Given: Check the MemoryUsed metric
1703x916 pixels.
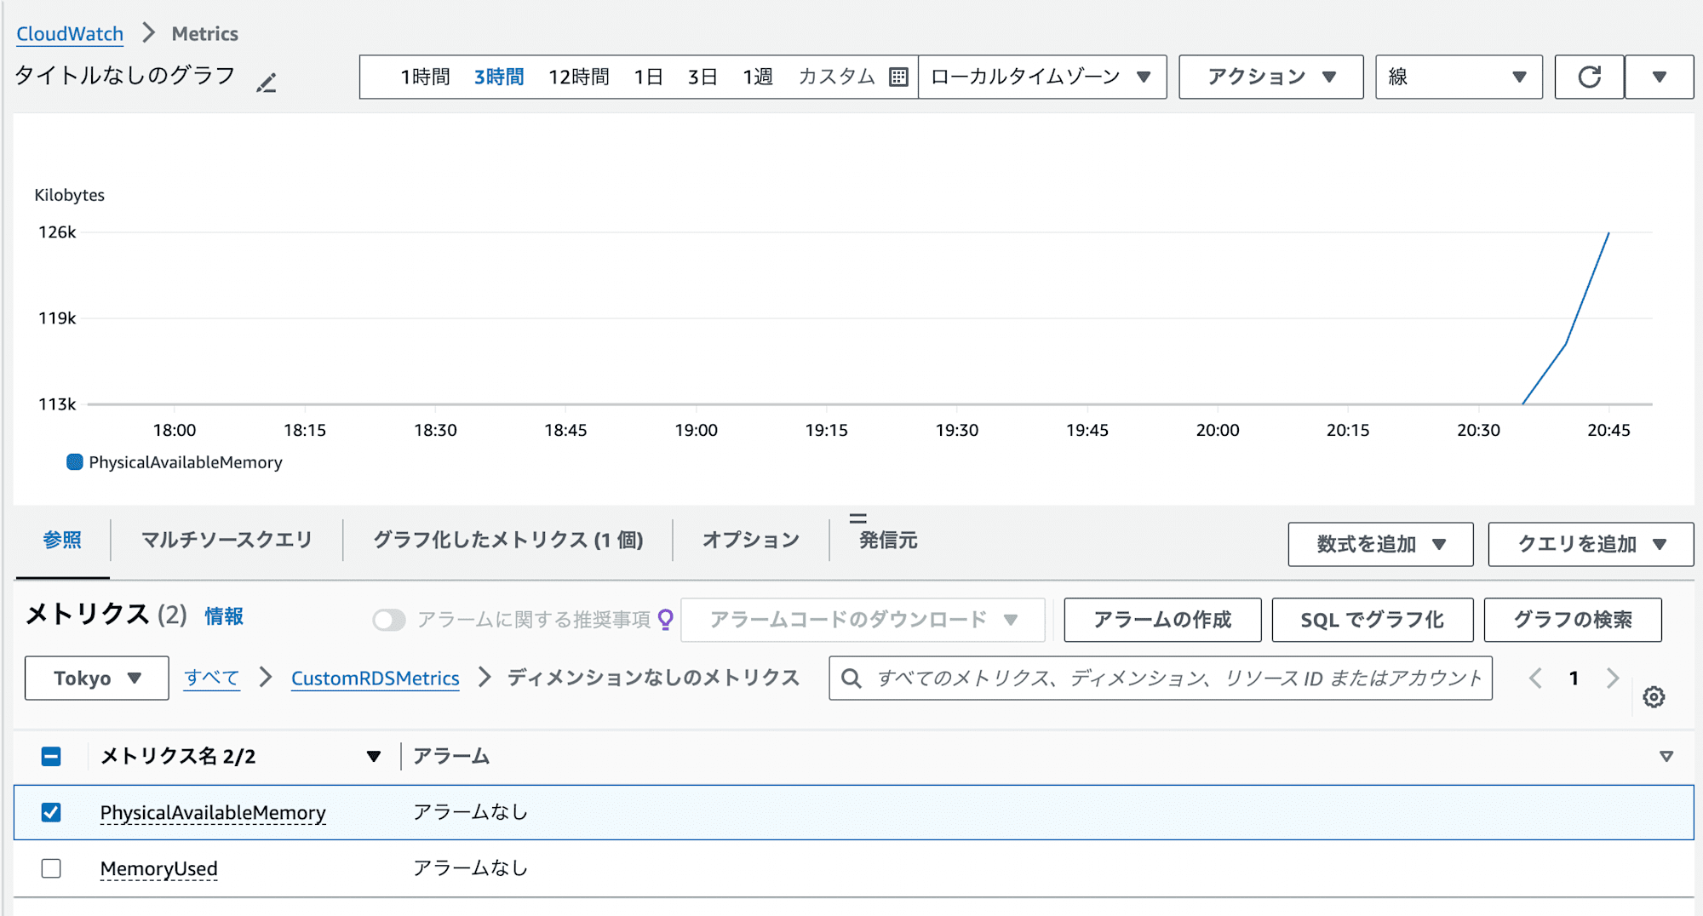Looking at the screenshot, I should pyautogui.click(x=51, y=868).
